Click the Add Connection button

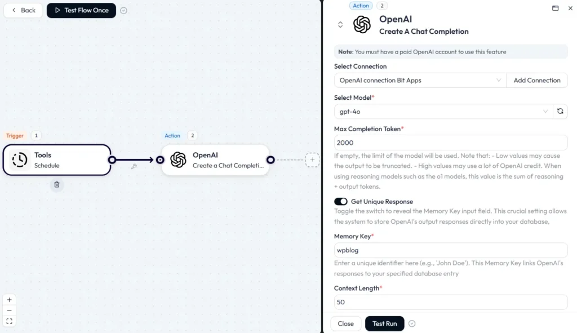click(537, 81)
